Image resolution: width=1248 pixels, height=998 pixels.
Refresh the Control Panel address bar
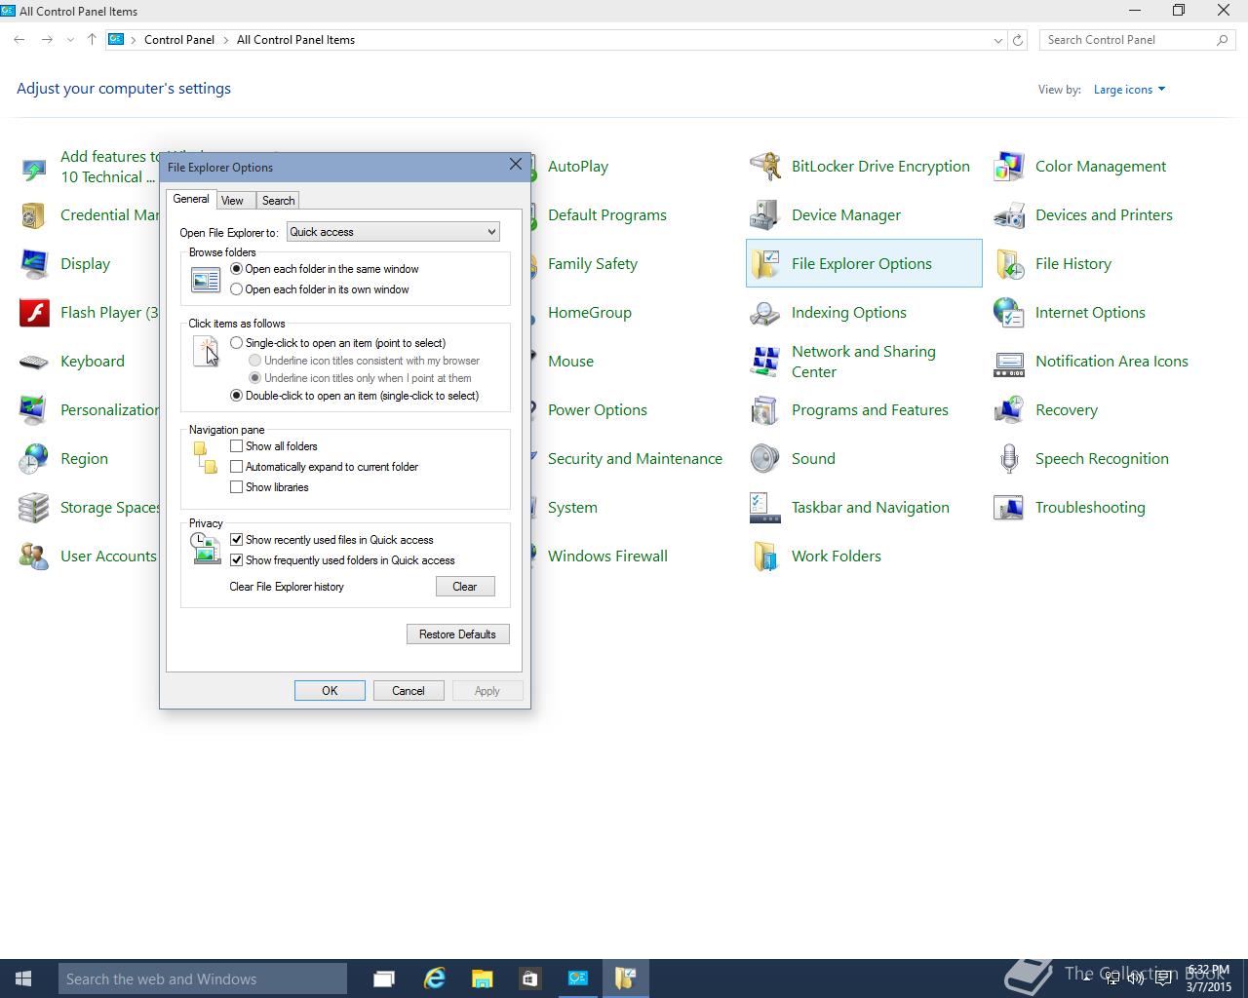pos(1018,40)
